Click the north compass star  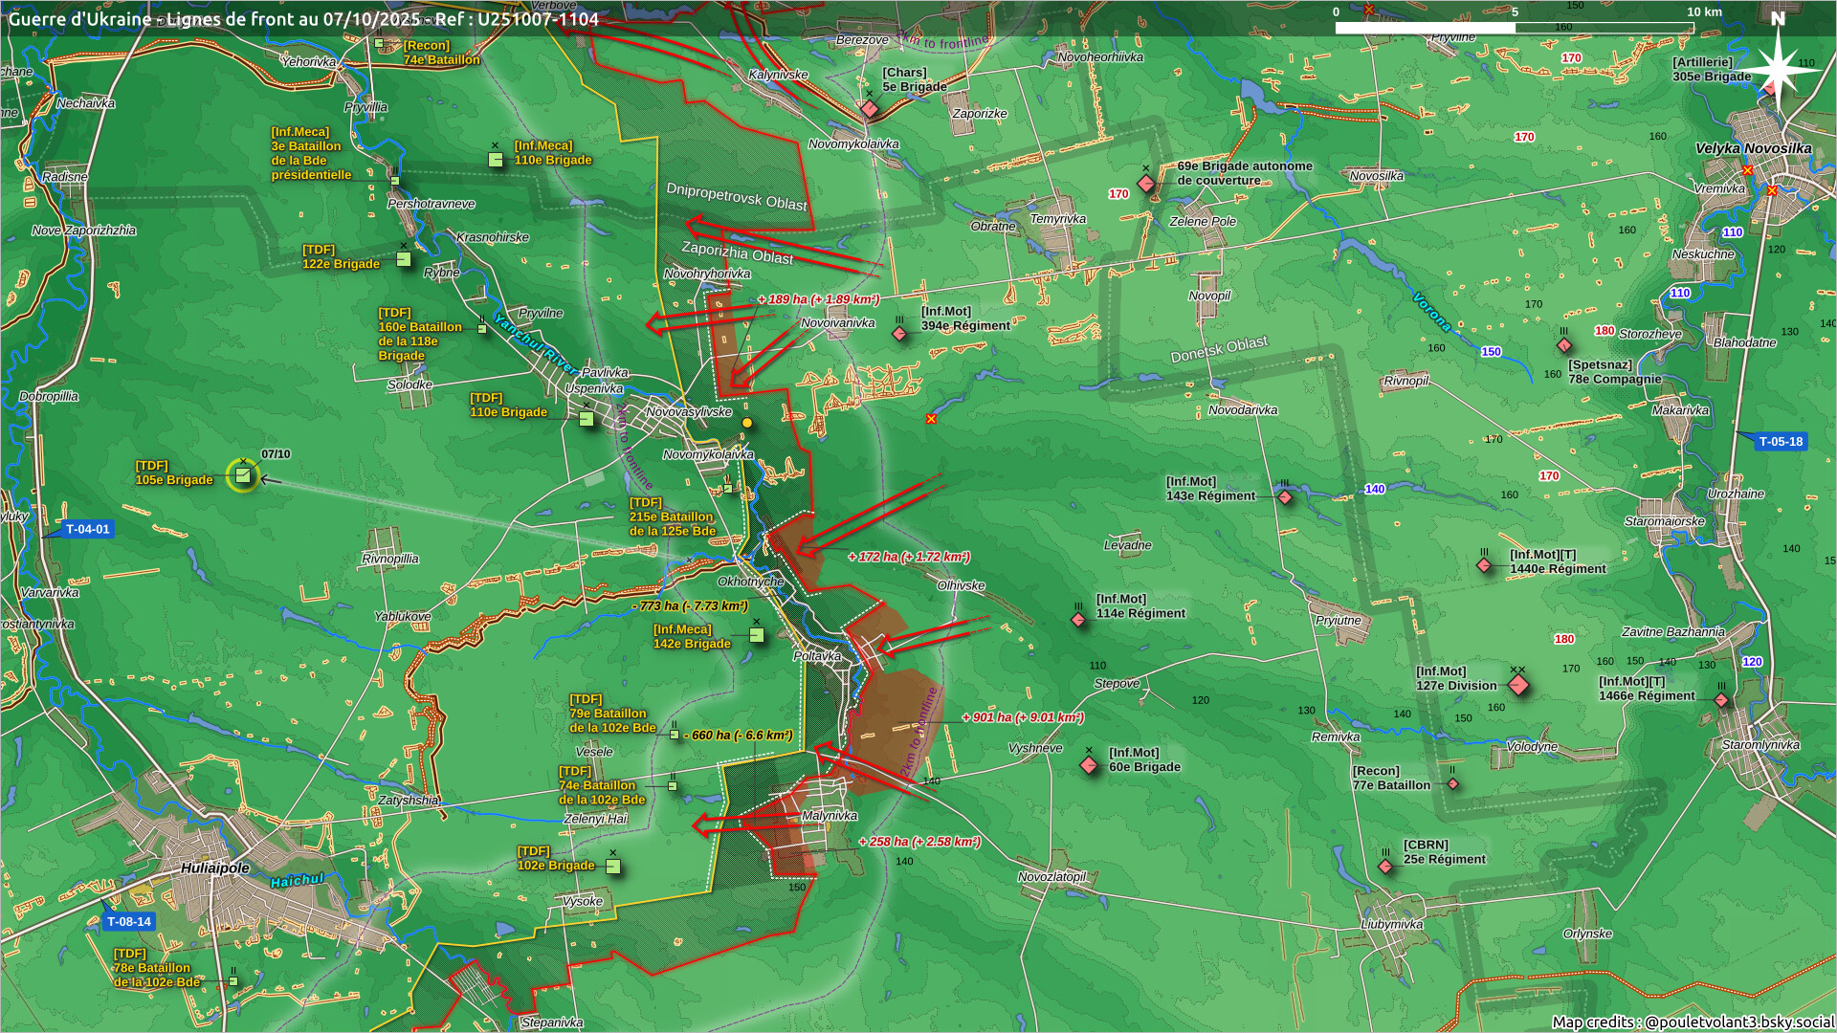(x=1777, y=69)
